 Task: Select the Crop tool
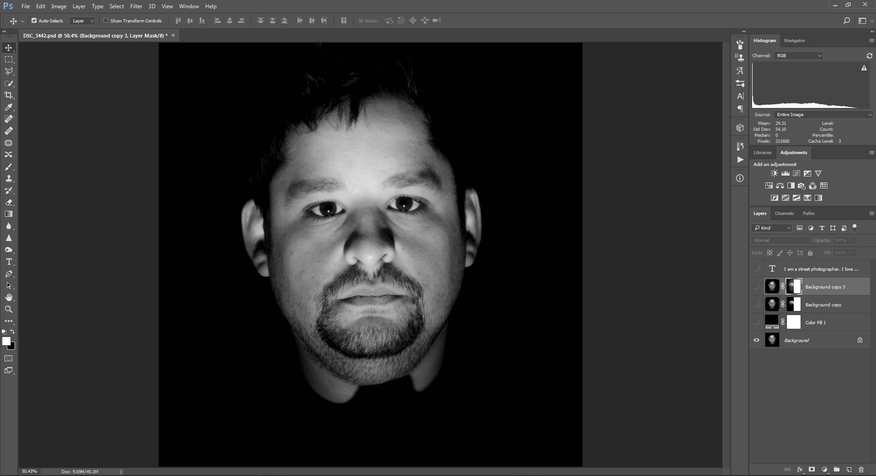click(x=9, y=95)
